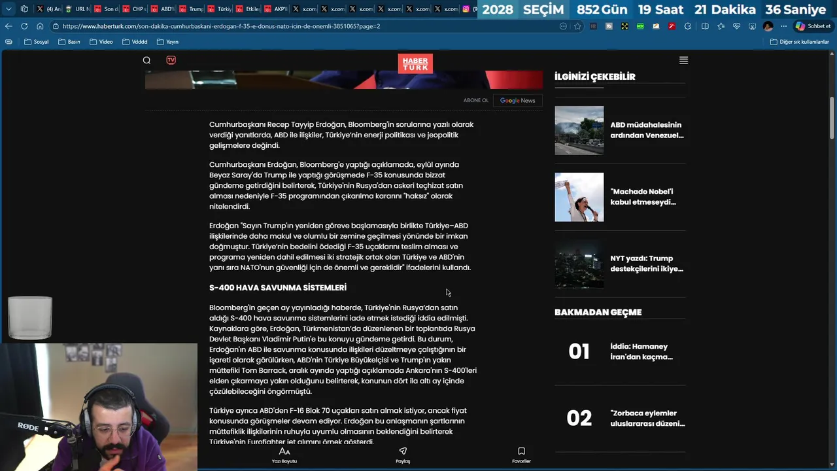This screenshot has width=837, height=471.
Task: Switch to the "(4) An" X tab
Action: (x=49, y=9)
